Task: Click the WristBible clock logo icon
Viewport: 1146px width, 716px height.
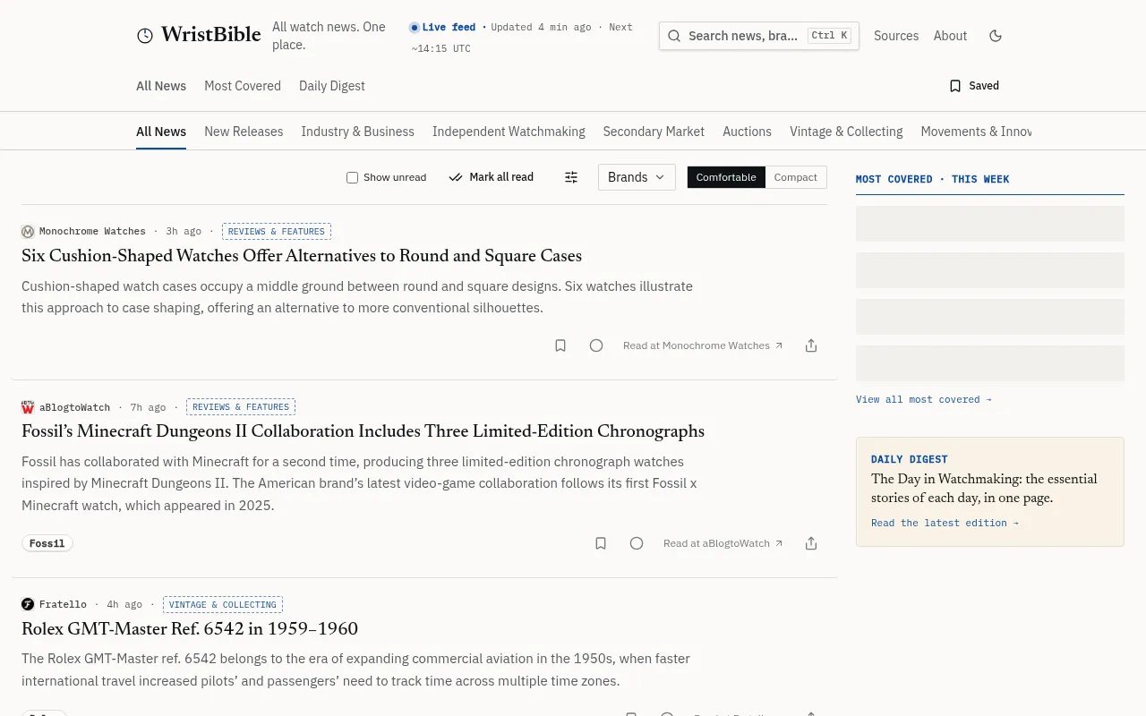Action: point(145,36)
